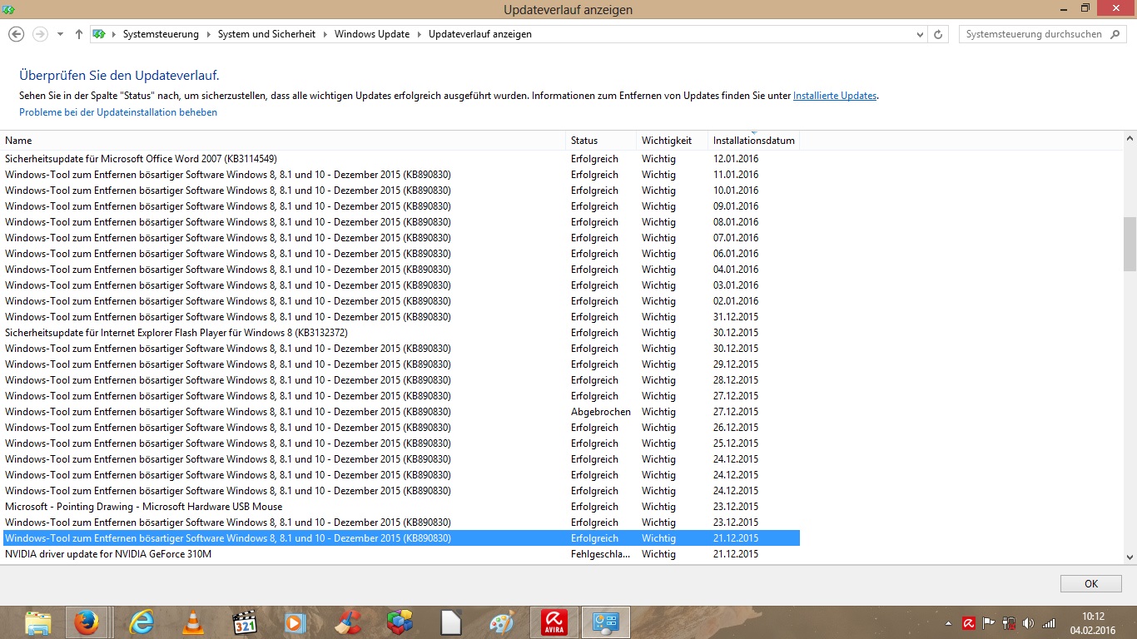Open Firefox from the taskbar
Screen dimensions: 1137x639
click(x=87, y=622)
